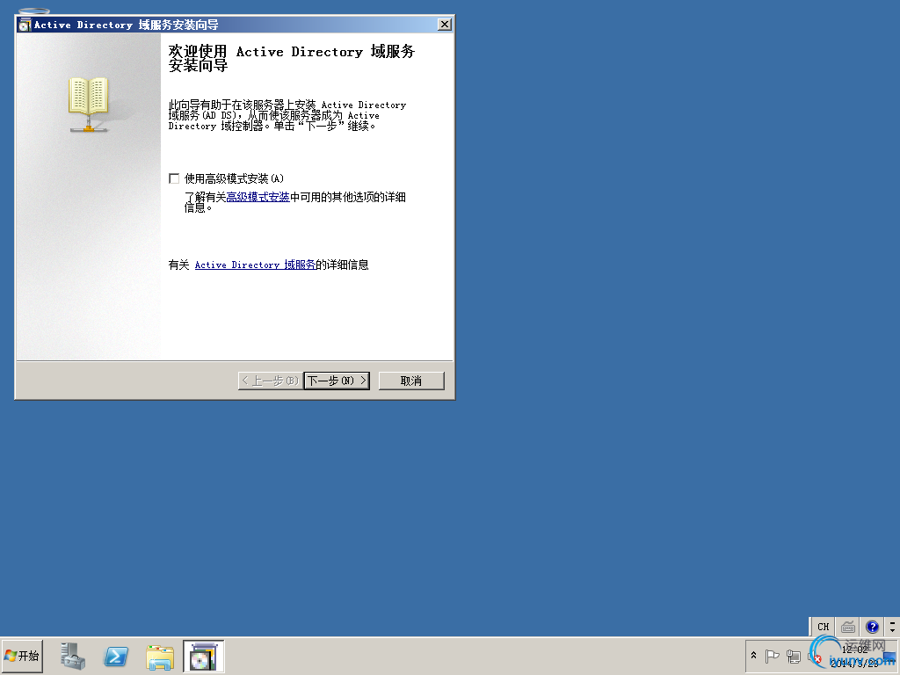Click the wizard welcome page illustration

point(87,105)
